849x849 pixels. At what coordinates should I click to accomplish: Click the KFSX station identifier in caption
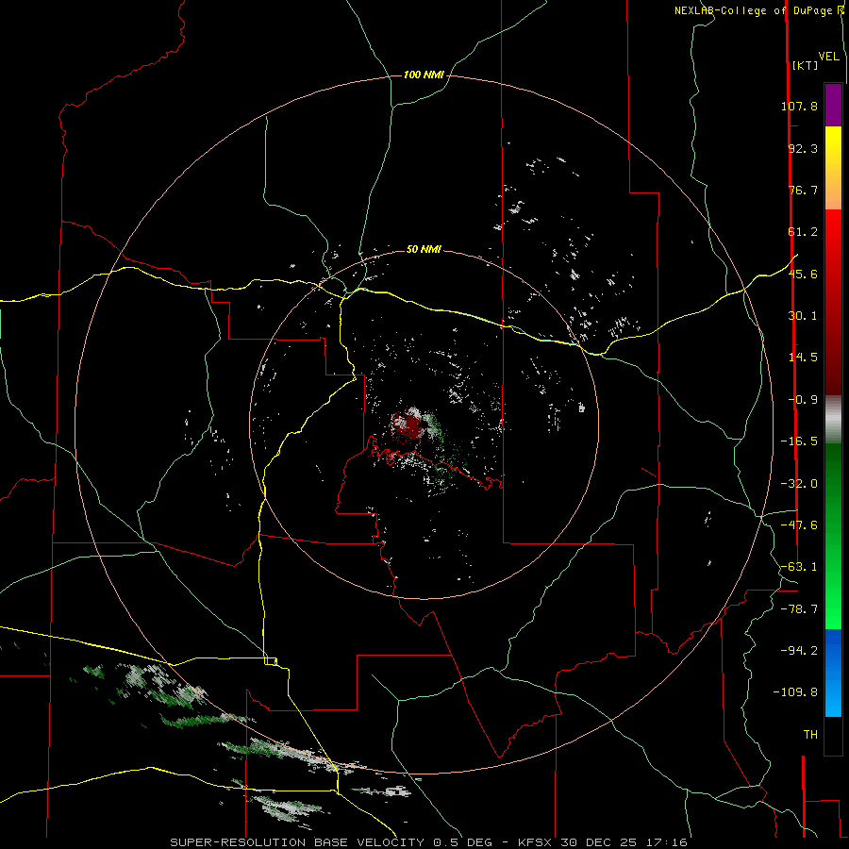pos(537,842)
